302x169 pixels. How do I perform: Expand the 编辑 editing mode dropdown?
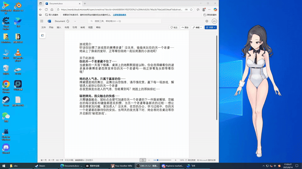(197, 27)
